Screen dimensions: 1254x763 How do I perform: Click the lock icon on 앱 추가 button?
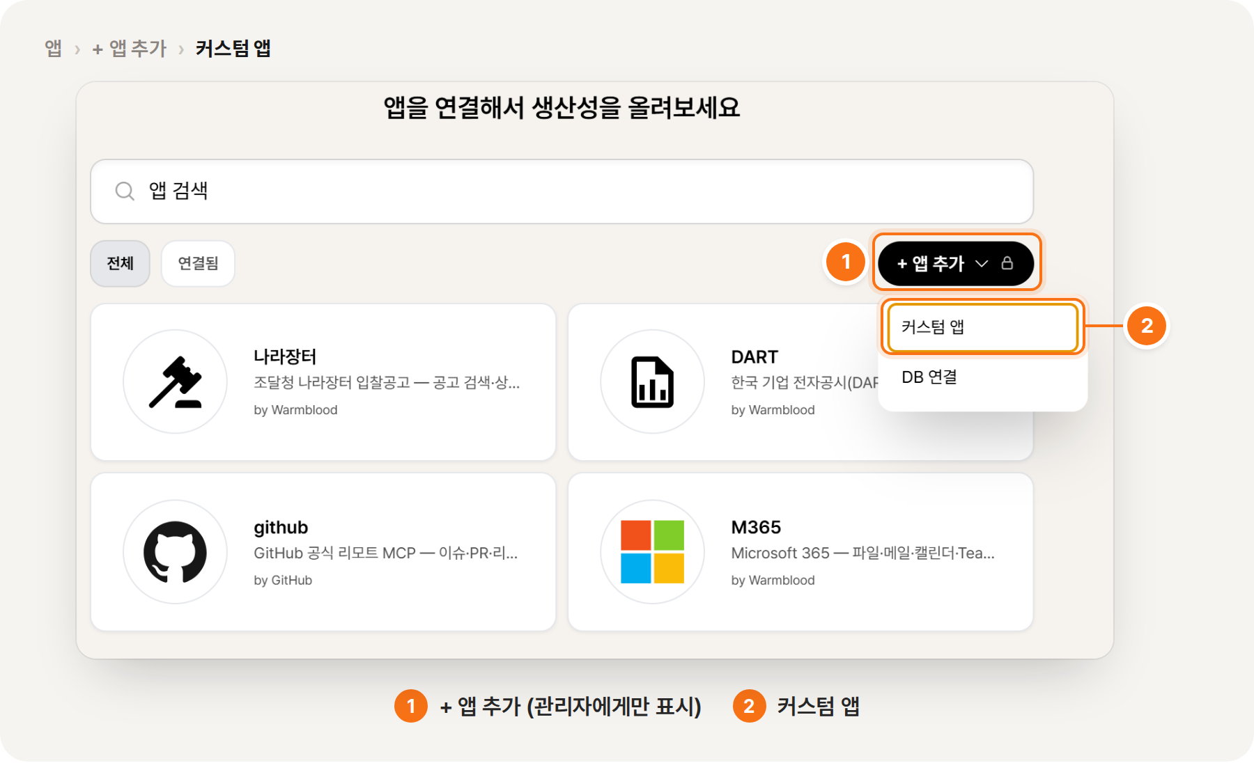pos(1007,263)
